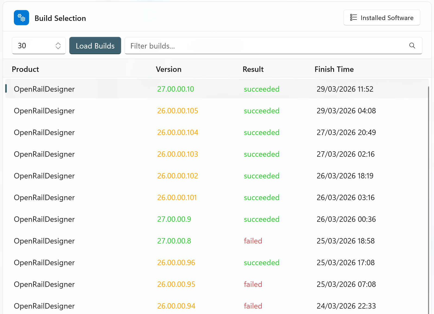The width and height of the screenshot is (434, 314).
Task: Select the failed build 27.00.00.8
Action: (174, 241)
